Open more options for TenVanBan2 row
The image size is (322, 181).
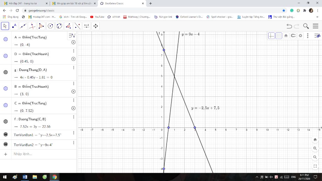click(74, 143)
